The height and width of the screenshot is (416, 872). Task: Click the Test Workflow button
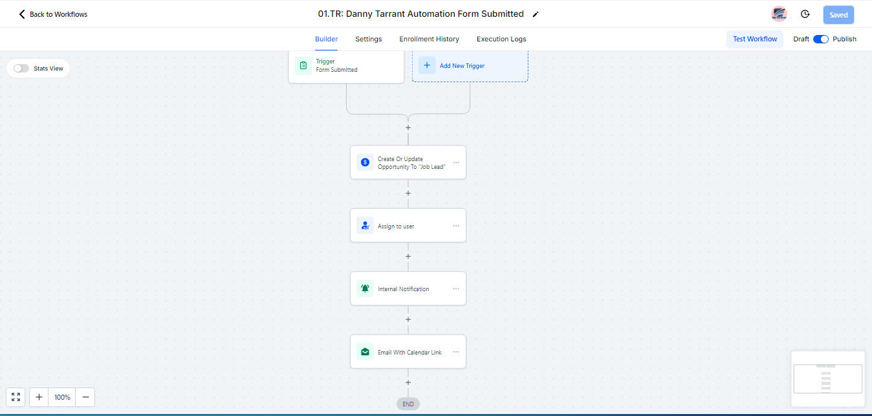pos(754,39)
